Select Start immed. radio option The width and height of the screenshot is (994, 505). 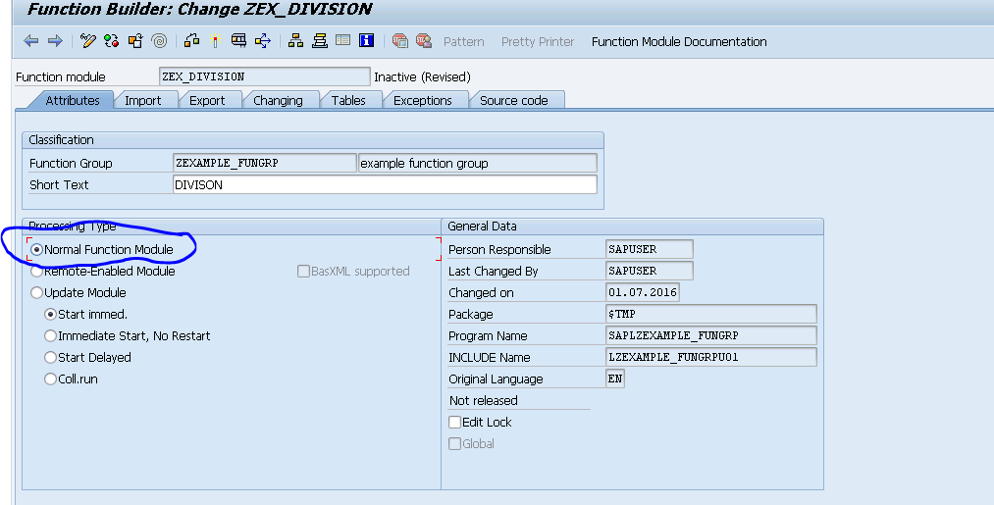(51, 315)
